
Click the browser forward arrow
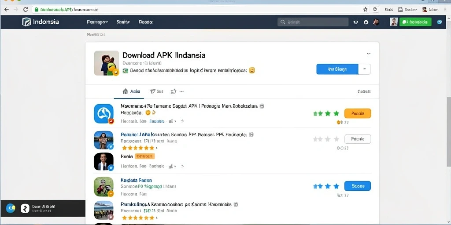[16, 10]
